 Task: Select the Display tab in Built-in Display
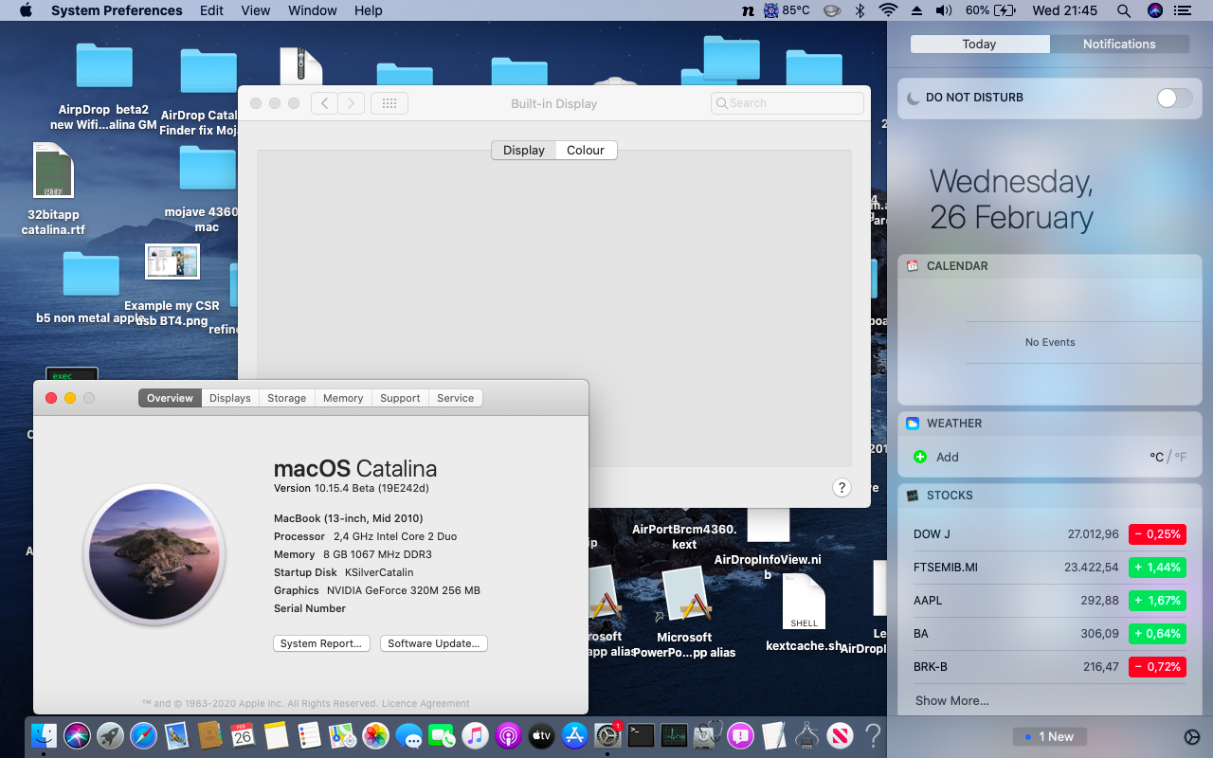tap(524, 150)
